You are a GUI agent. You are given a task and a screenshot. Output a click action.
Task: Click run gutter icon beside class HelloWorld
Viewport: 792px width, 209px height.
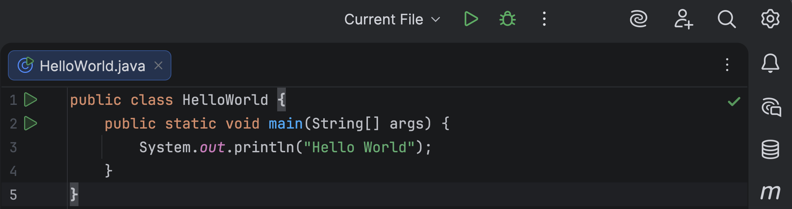pyautogui.click(x=30, y=100)
